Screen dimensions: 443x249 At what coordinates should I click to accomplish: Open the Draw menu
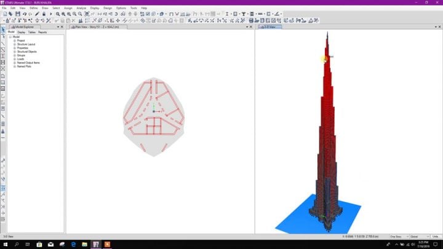[x=45, y=8]
